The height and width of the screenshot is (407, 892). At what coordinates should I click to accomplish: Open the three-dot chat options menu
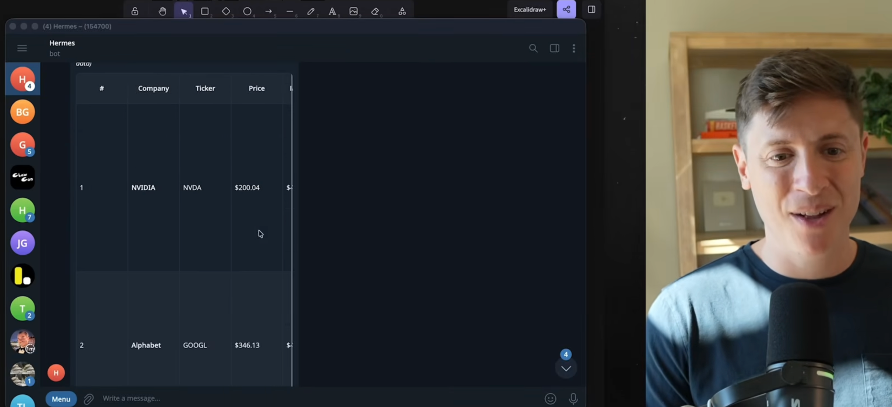click(574, 48)
